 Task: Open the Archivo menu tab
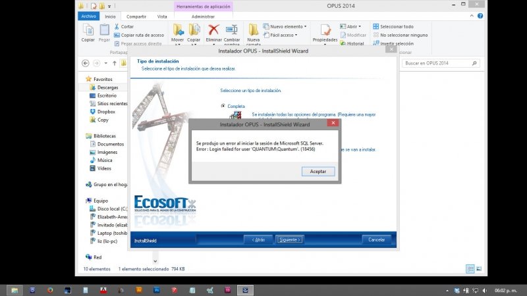click(x=88, y=16)
